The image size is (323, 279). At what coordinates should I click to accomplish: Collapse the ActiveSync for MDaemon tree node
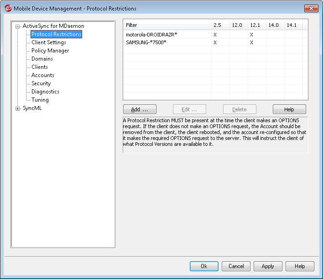[x=17, y=26]
